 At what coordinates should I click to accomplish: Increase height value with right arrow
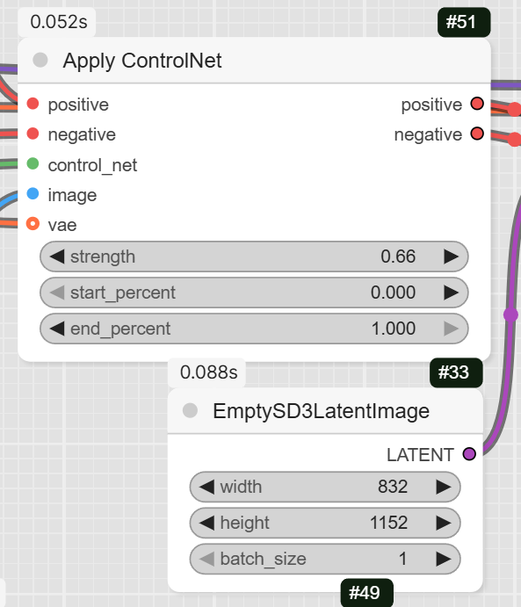pos(443,523)
